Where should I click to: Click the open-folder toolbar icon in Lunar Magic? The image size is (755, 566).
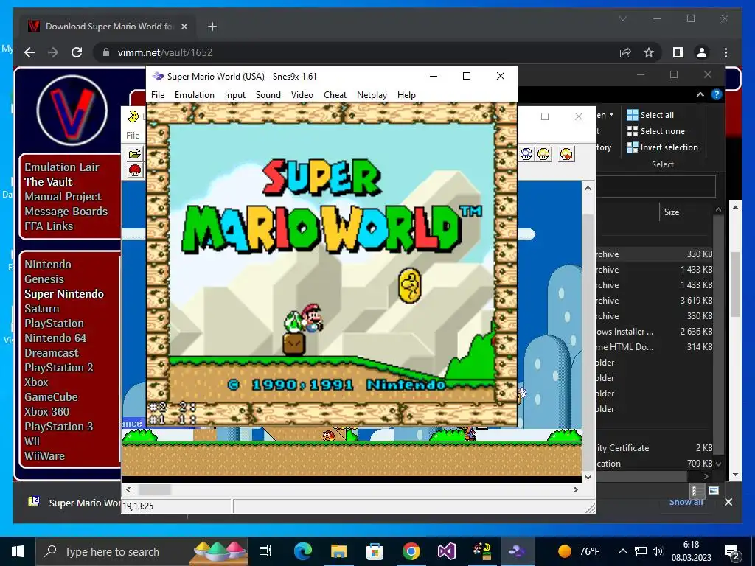click(x=135, y=154)
